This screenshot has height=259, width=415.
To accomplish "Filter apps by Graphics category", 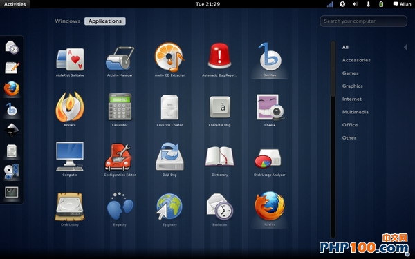I will pos(352,86).
